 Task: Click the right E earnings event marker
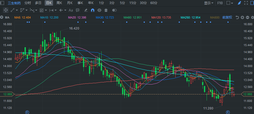pyautogui.click(x=228, y=112)
